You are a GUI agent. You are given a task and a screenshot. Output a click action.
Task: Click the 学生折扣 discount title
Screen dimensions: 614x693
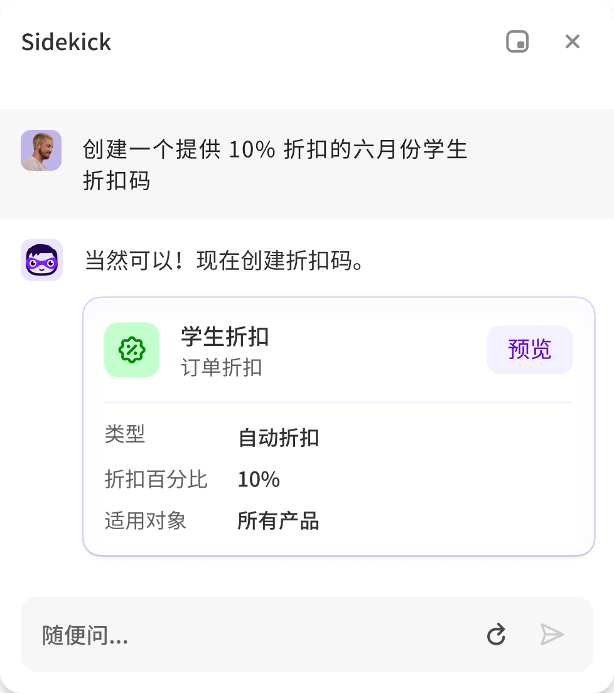coord(225,337)
